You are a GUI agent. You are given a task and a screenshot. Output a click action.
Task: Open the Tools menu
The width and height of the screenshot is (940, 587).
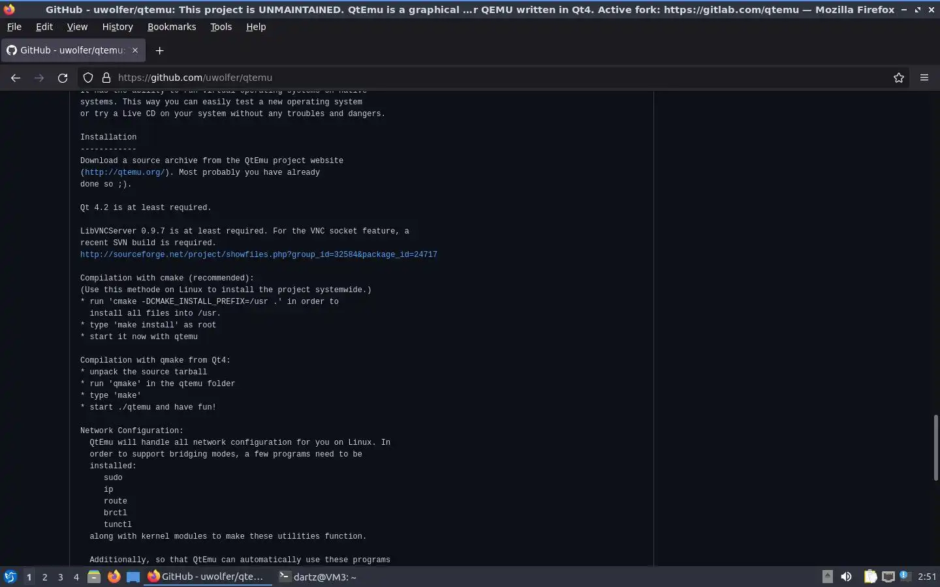[221, 27]
